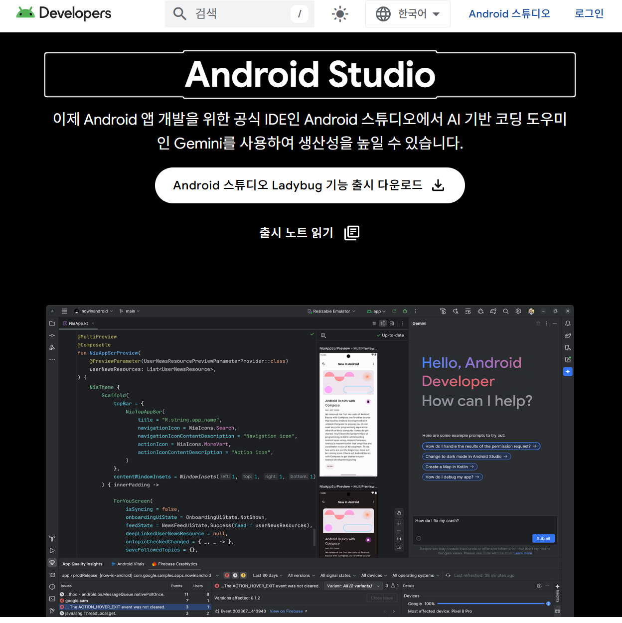Select the google.sam issue row
The height and width of the screenshot is (623, 622).
135,601
